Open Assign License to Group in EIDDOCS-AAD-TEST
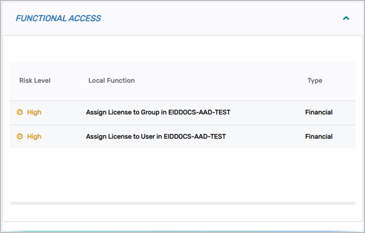This screenshot has width=365, height=233. click(158, 112)
